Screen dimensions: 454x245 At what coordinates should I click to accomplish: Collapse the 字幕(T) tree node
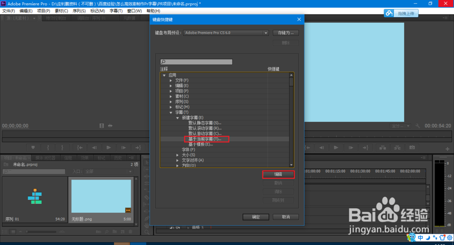[171, 112]
